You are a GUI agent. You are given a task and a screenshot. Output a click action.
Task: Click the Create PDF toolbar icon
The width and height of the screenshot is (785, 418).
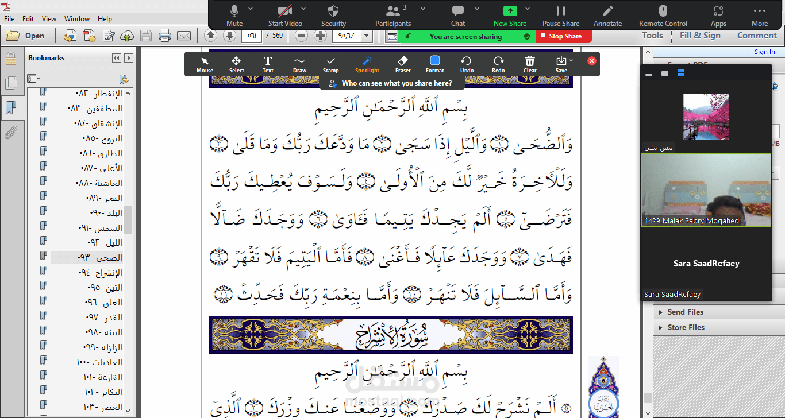click(x=88, y=36)
